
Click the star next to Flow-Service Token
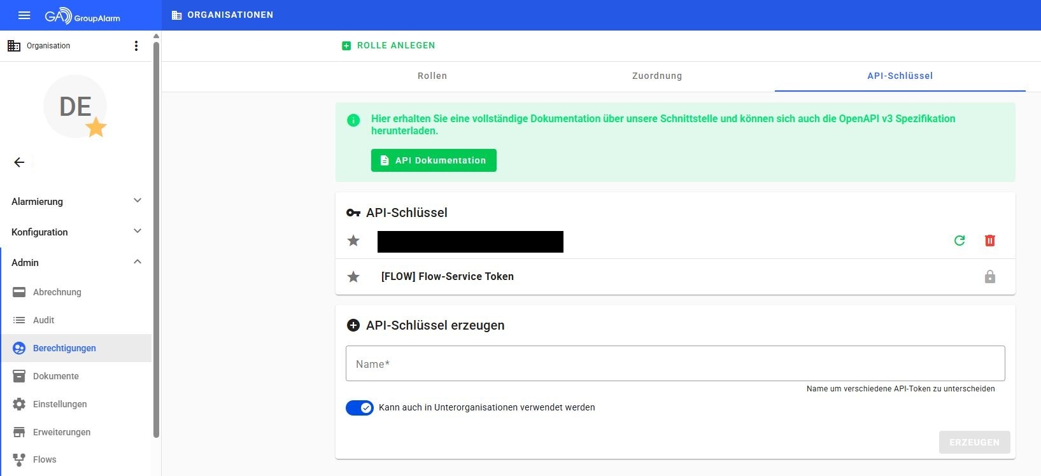[353, 277]
